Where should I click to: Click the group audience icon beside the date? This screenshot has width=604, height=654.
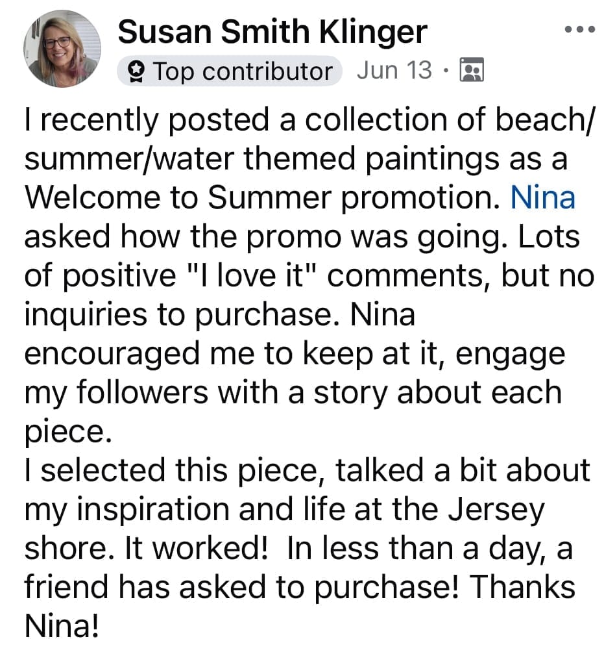pos(472,70)
